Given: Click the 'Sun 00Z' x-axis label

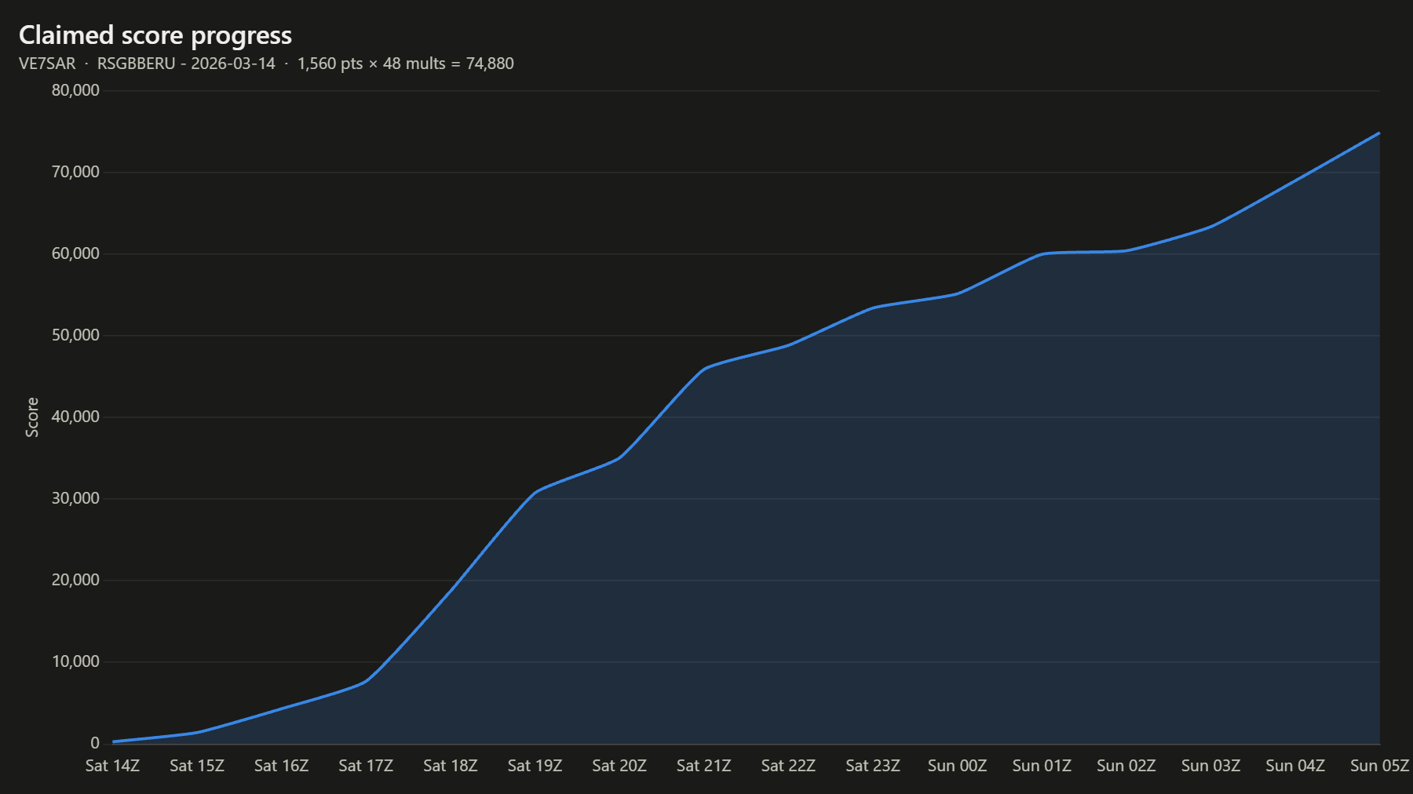Looking at the screenshot, I should point(957,766).
